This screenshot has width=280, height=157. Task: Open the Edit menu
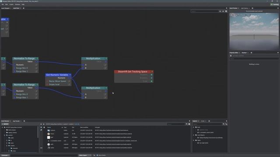click(x=7, y=4)
